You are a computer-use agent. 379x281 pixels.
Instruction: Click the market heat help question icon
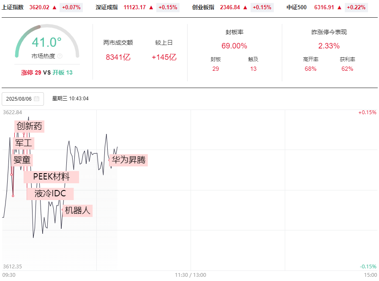[x=60, y=56]
